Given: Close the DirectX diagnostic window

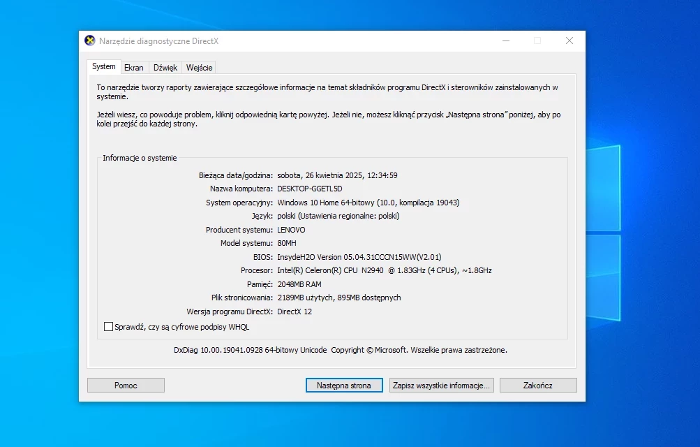Looking at the screenshot, I should click(x=569, y=41).
